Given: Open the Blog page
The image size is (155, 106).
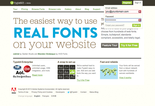Looking at the screenshot, I should click(87, 9).
